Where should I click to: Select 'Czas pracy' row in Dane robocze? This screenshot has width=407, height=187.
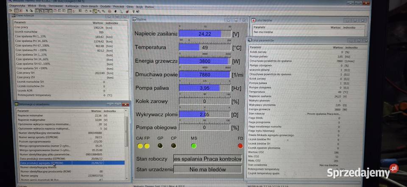tap(71, 27)
